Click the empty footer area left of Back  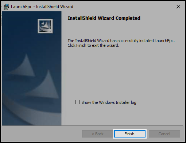click(x=42, y=134)
